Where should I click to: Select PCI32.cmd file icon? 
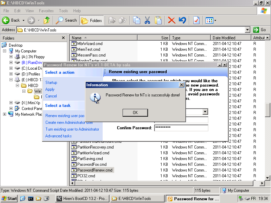74,176
